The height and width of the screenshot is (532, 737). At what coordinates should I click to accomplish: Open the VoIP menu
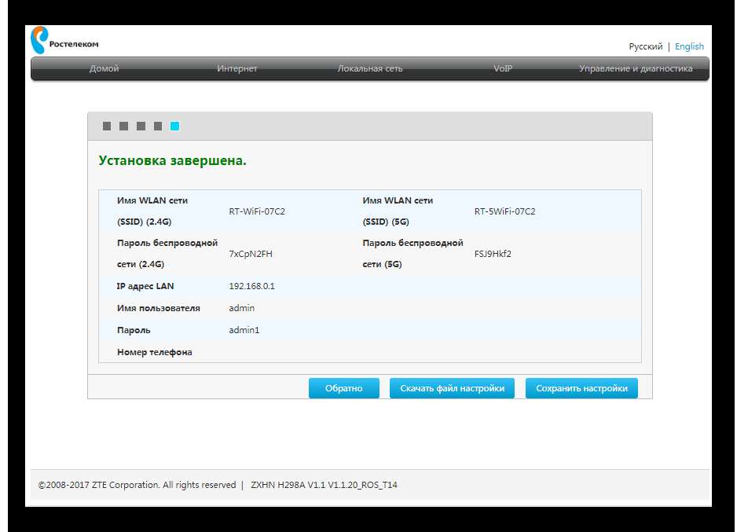click(x=503, y=68)
